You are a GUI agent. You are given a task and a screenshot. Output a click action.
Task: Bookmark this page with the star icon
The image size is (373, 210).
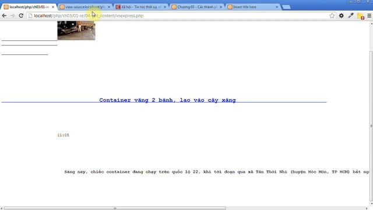pyautogui.click(x=332, y=16)
